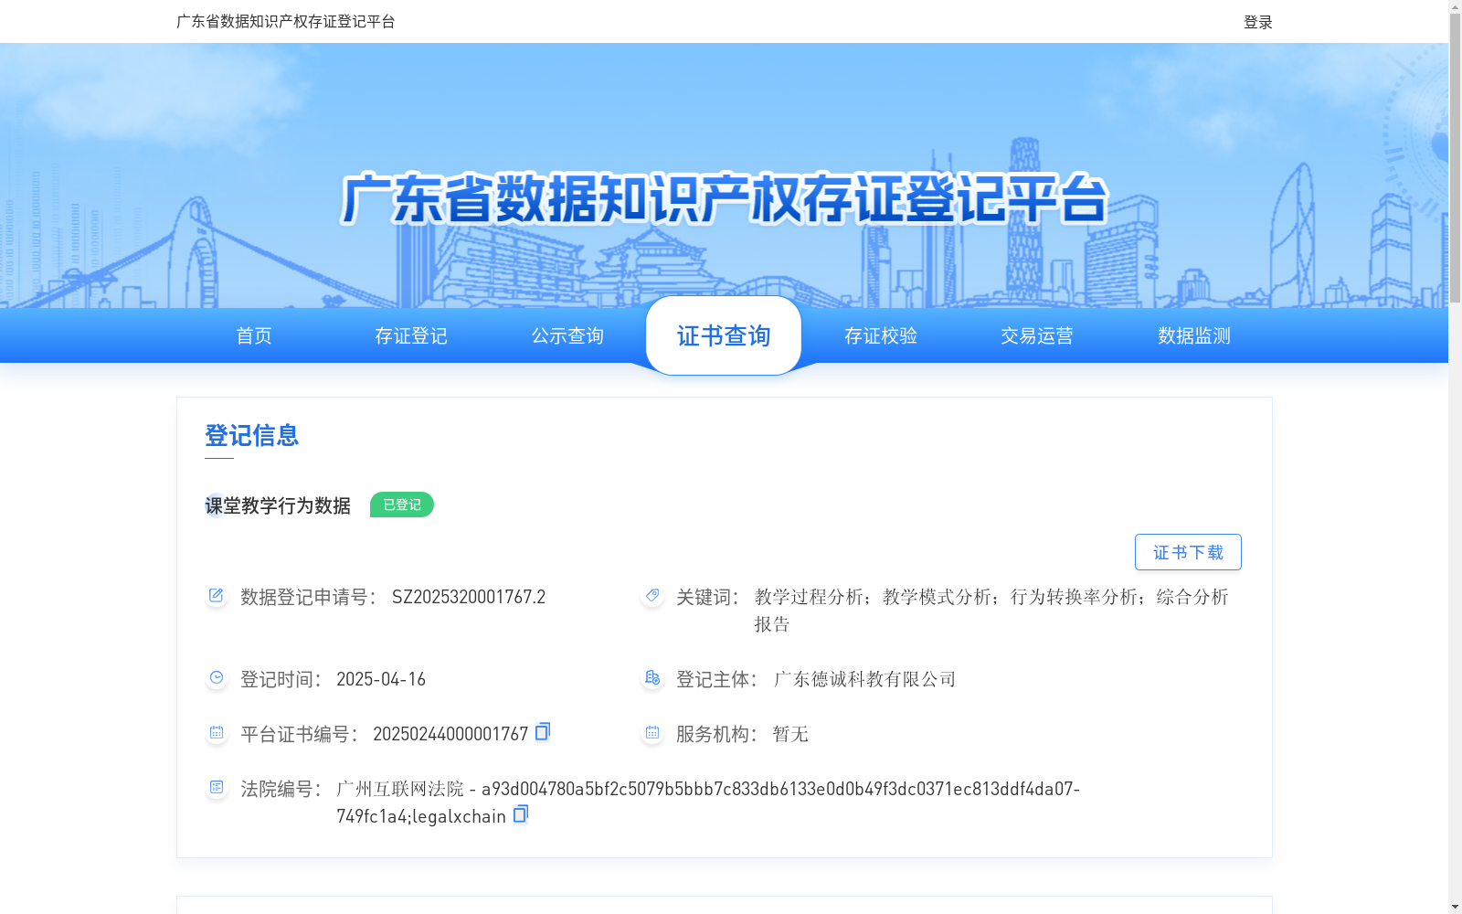Click the clock icon beside 登记时间

click(x=217, y=678)
